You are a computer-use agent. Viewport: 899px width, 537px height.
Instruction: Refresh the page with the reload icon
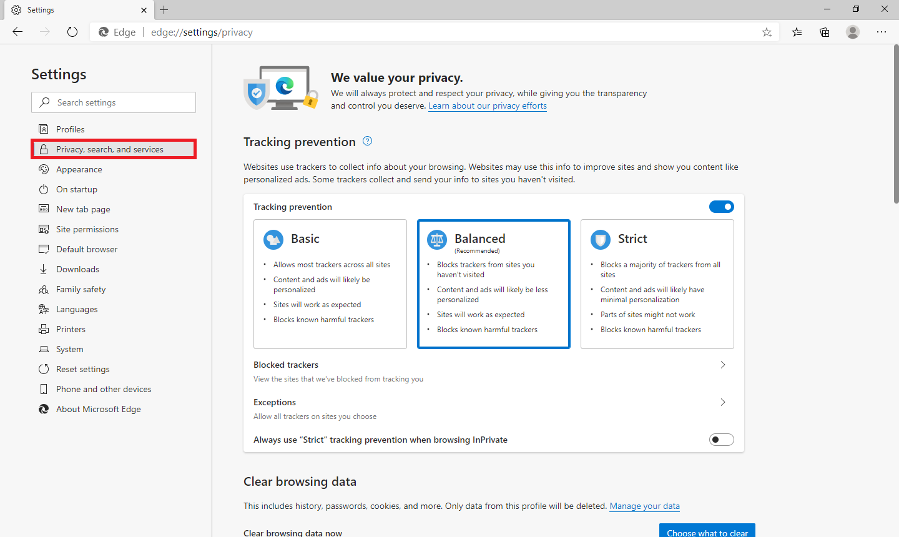[72, 31]
